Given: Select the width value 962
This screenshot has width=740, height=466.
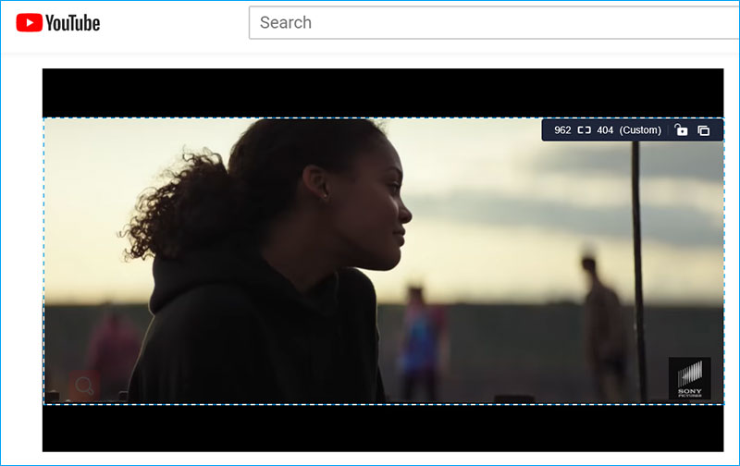Looking at the screenshot, I should pyautogui.click(x=562, y=130).
